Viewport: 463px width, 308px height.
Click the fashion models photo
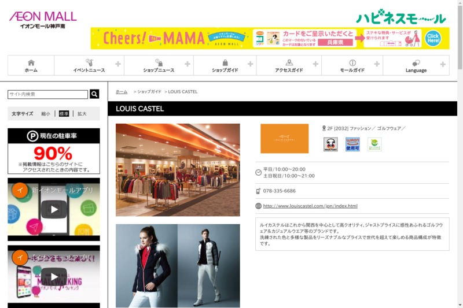[x=178, y=266]
